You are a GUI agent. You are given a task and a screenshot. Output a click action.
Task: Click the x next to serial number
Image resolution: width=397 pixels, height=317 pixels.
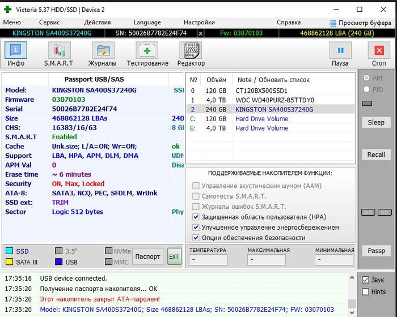click(x=200, y=33)
